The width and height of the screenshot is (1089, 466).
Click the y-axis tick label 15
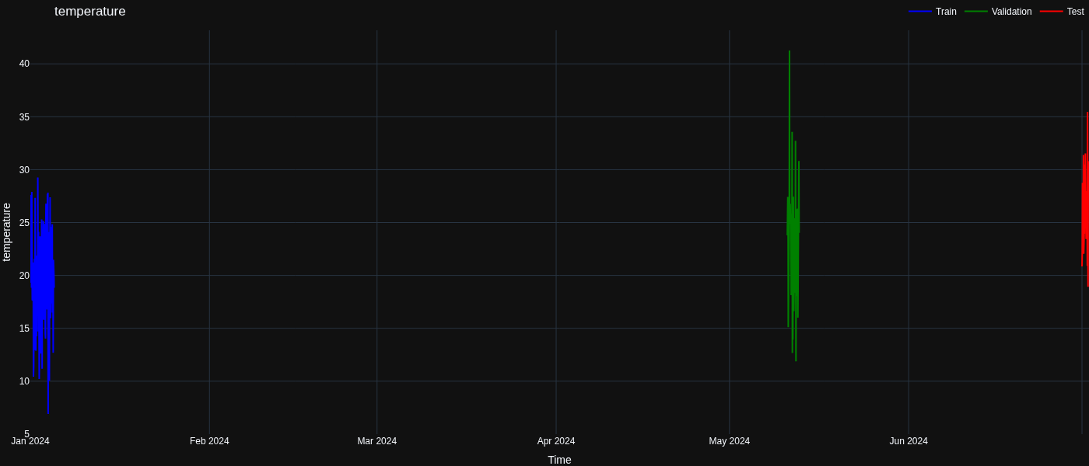tap(24, 329)
